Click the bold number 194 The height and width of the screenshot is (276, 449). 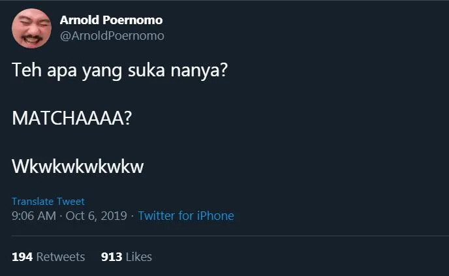[x=22, y=257]
